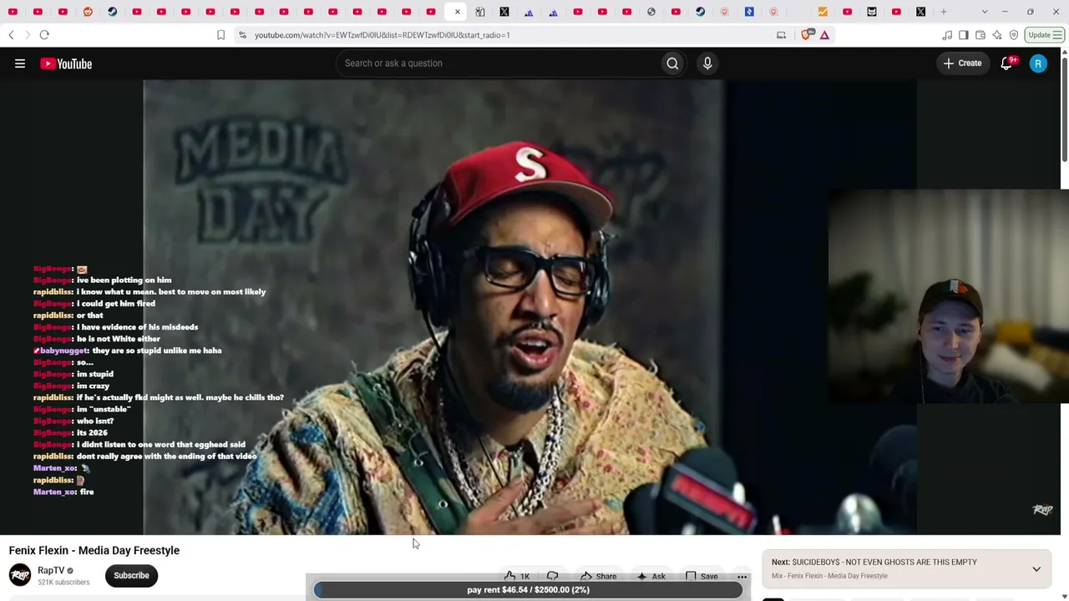Screen dimensions: 1069x601
Task: Open the RapTV channel avatar
Action: coord(20,575)
